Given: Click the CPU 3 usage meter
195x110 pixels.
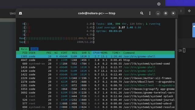Looking at the screenshot, I should pyautogui.click(x=58, y=35).
